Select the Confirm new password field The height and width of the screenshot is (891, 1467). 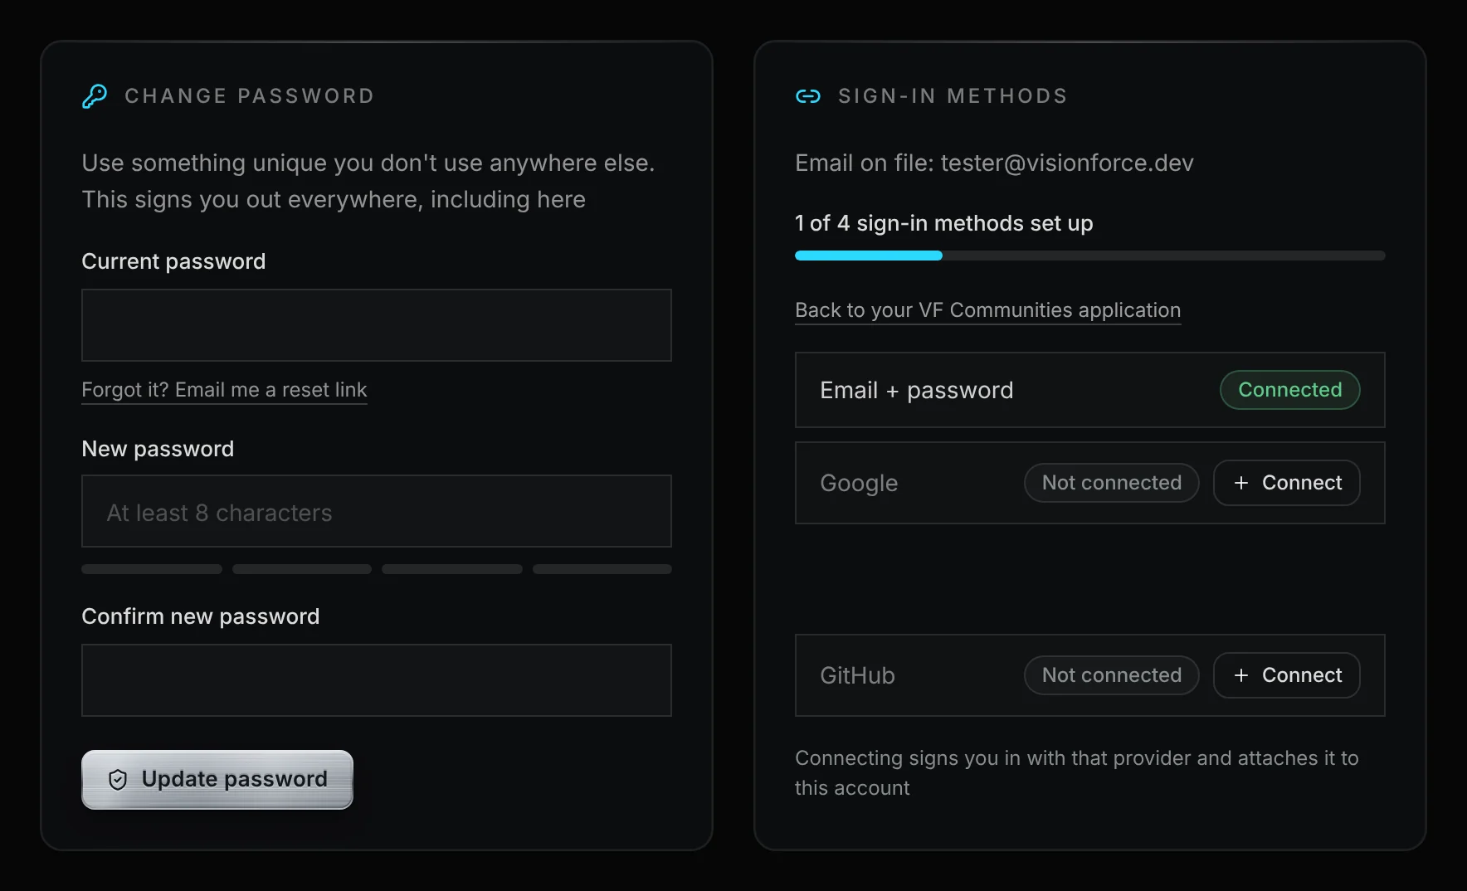[377, 680]
